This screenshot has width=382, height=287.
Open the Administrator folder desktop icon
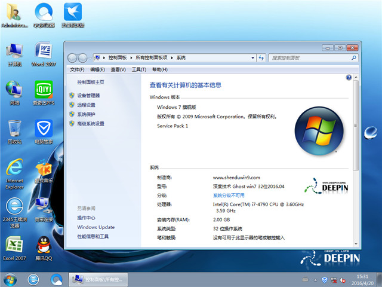14,15
